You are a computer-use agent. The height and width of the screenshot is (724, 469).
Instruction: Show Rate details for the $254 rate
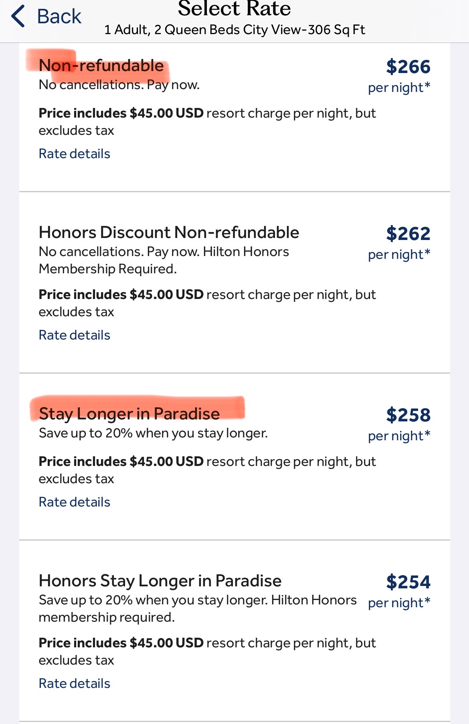point(74,683)
